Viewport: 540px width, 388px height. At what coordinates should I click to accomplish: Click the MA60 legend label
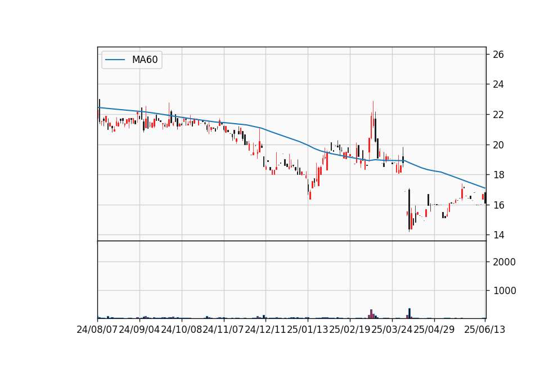click(145, 60)
